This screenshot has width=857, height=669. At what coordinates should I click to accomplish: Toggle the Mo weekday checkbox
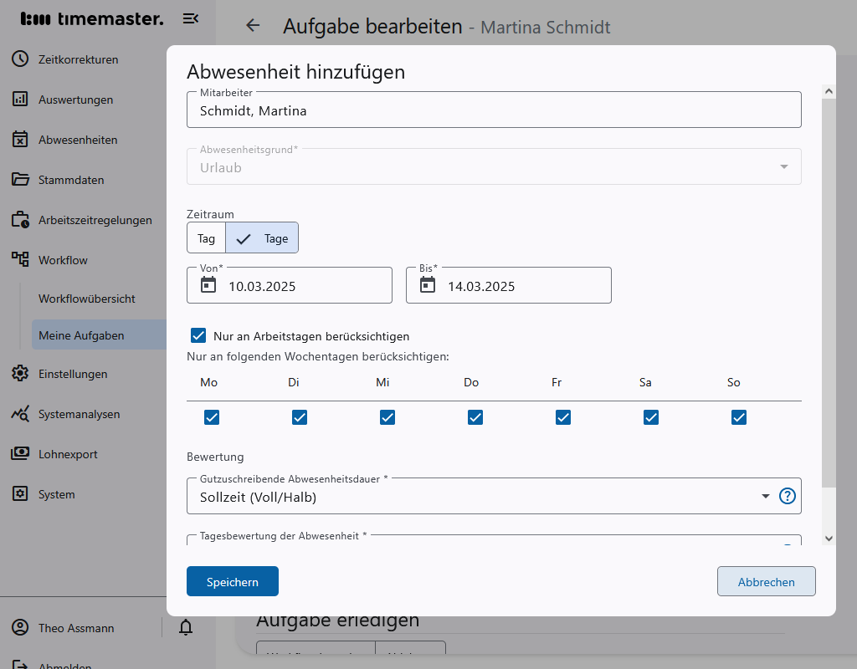pos(212,417)
